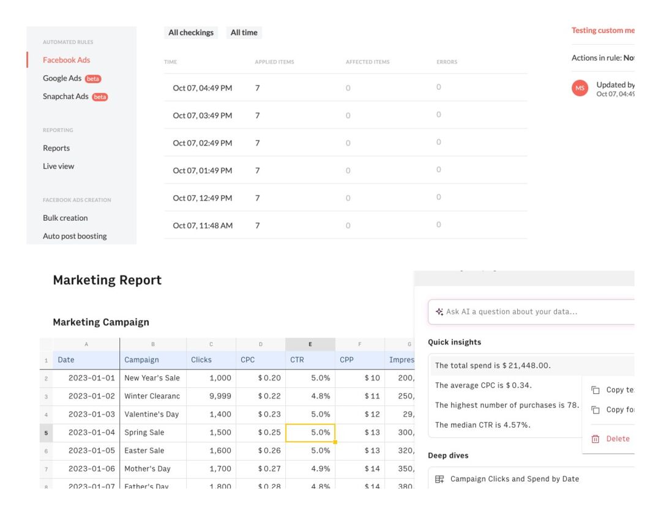Open Bulk creation under Facebook Ads Creation
Screen dimensions: 661x515
(x=65, y=218)
